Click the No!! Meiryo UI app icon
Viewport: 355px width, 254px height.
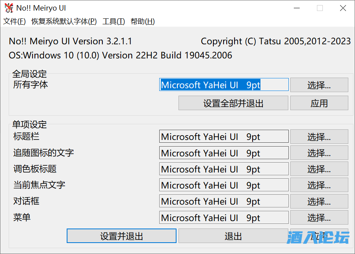pyautogui.click(x=9, y=8)
